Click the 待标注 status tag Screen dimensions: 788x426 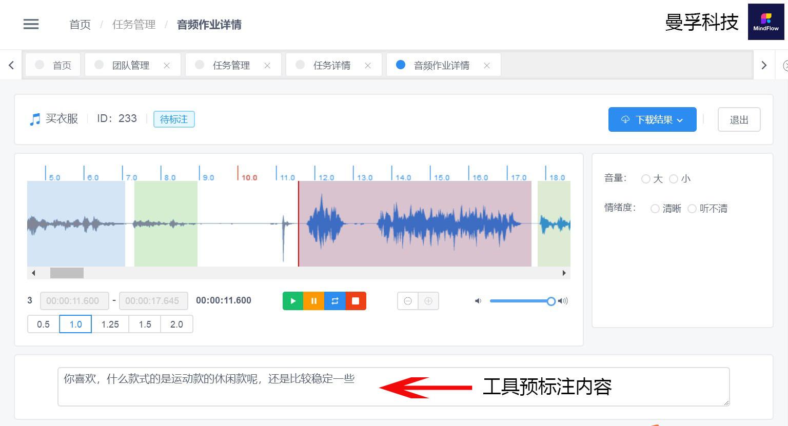coord(174,119)
